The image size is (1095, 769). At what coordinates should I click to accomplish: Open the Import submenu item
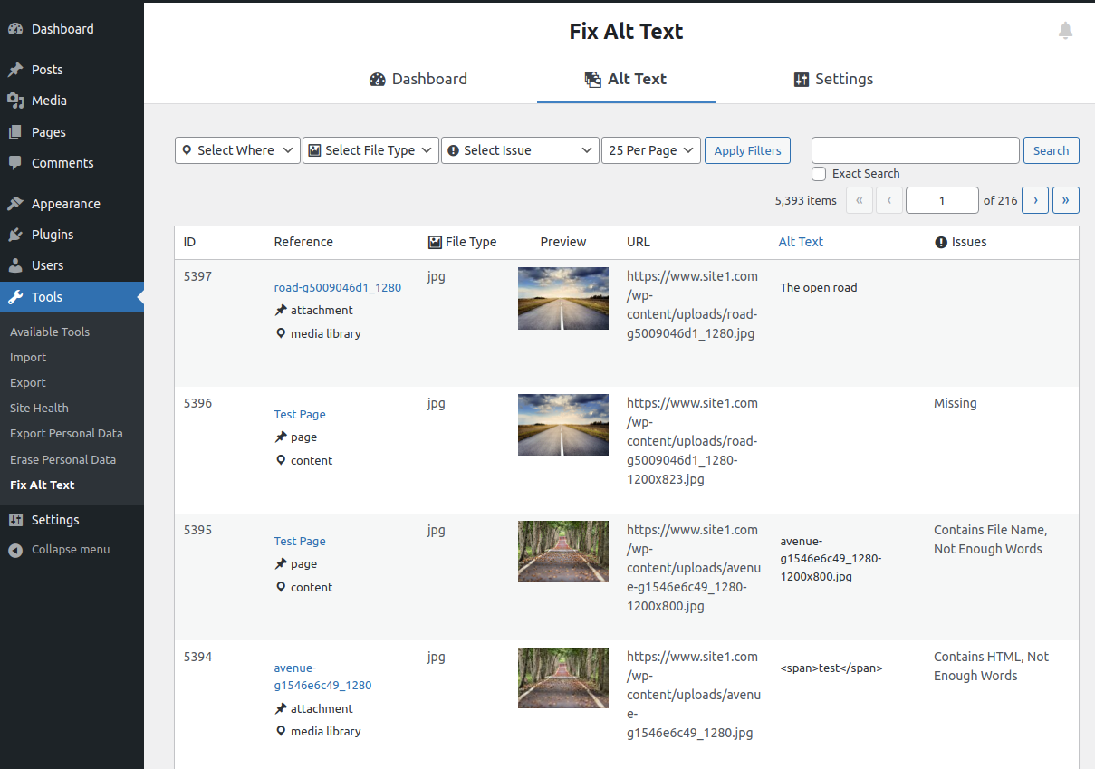tap(28, 357)
